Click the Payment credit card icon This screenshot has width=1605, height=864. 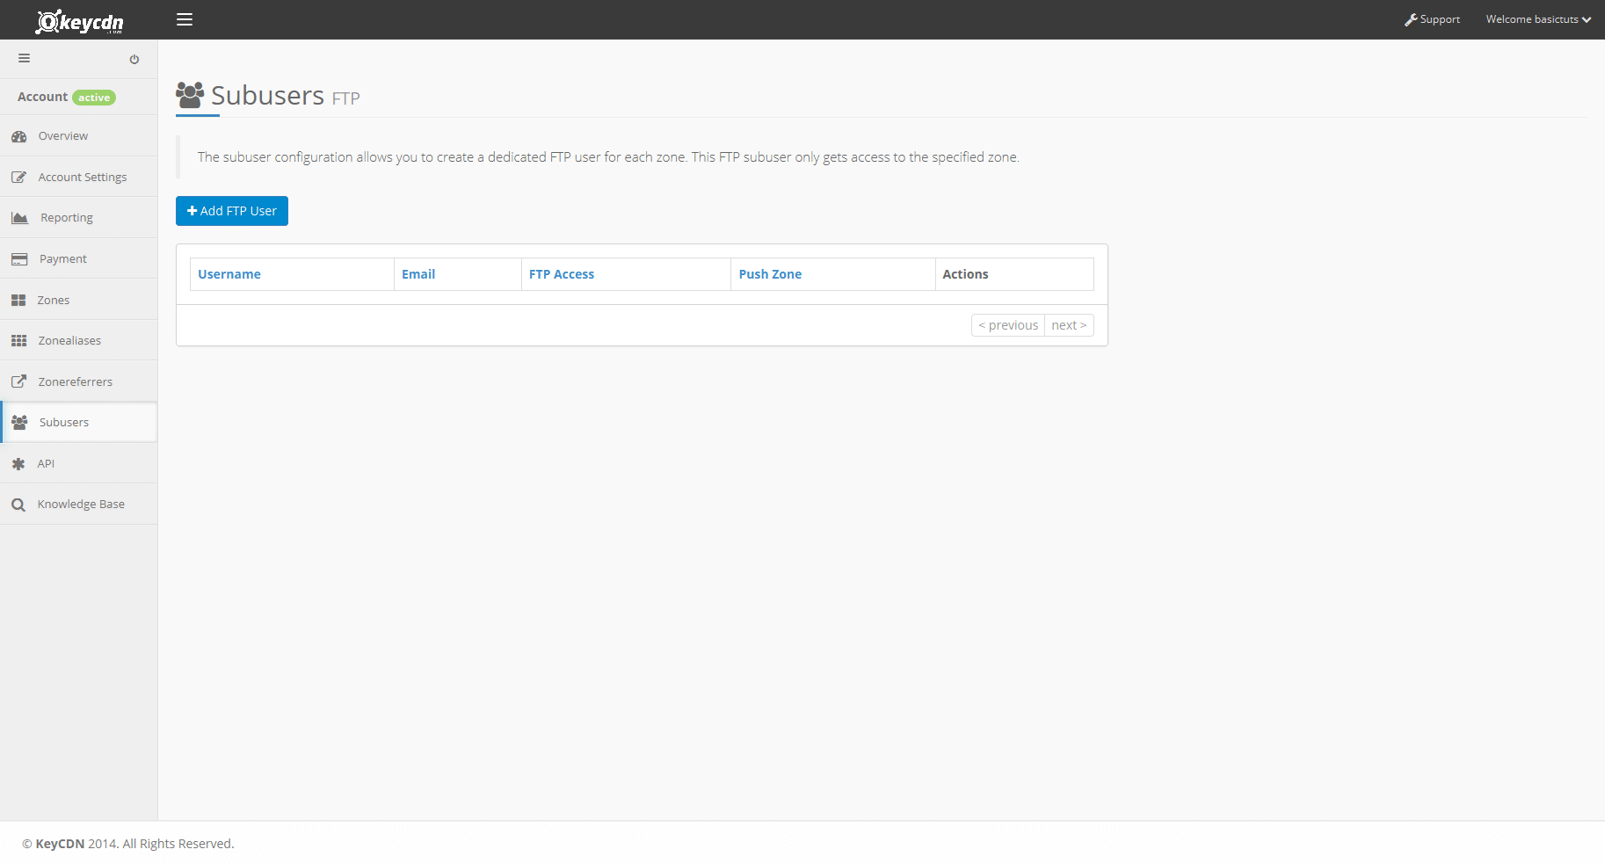[19, 259]
